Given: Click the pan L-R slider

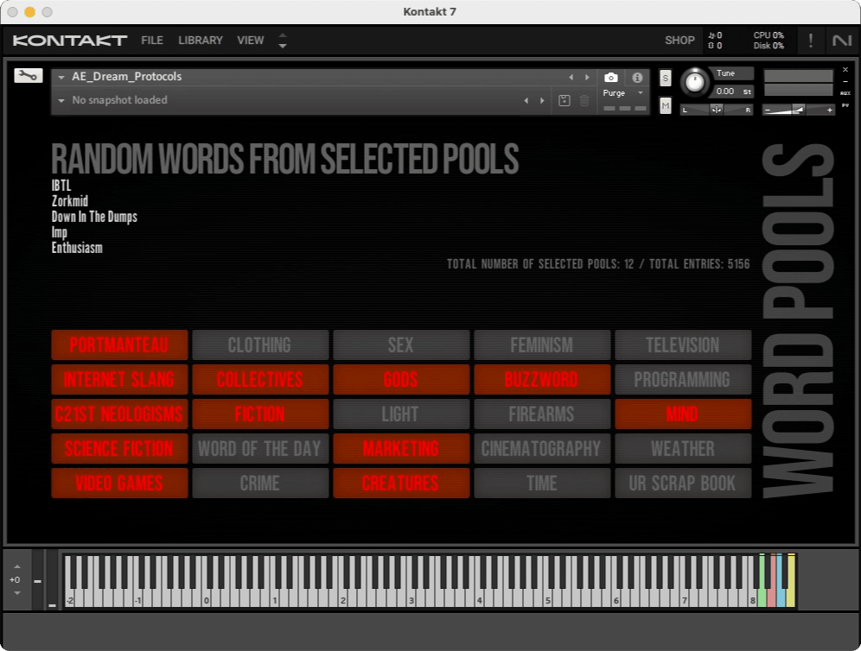Looking at the screenshot, I should (x=717, y=110).
